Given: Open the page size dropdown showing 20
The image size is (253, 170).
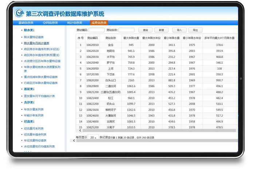Looking at the screenshot, I should [x=94, y=138].
